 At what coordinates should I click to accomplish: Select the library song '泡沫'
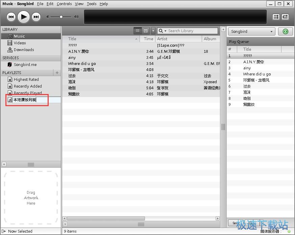(141, 82)
